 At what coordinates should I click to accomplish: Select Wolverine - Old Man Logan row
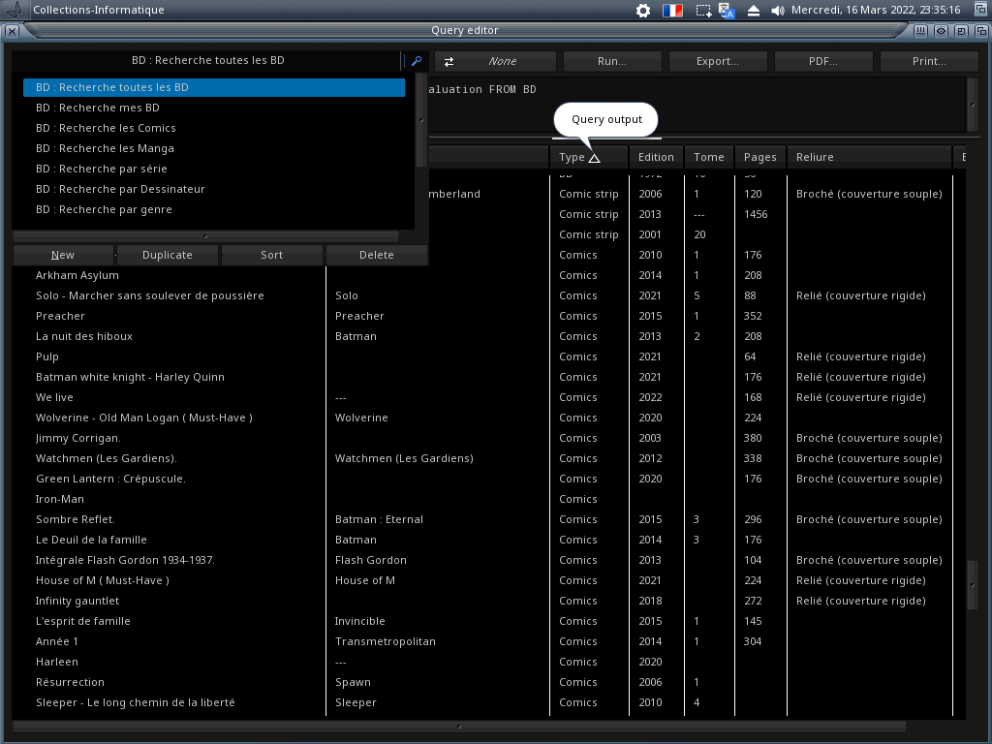[488, 418]
